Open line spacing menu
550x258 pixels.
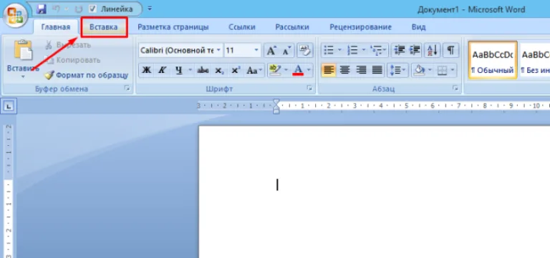397,70
